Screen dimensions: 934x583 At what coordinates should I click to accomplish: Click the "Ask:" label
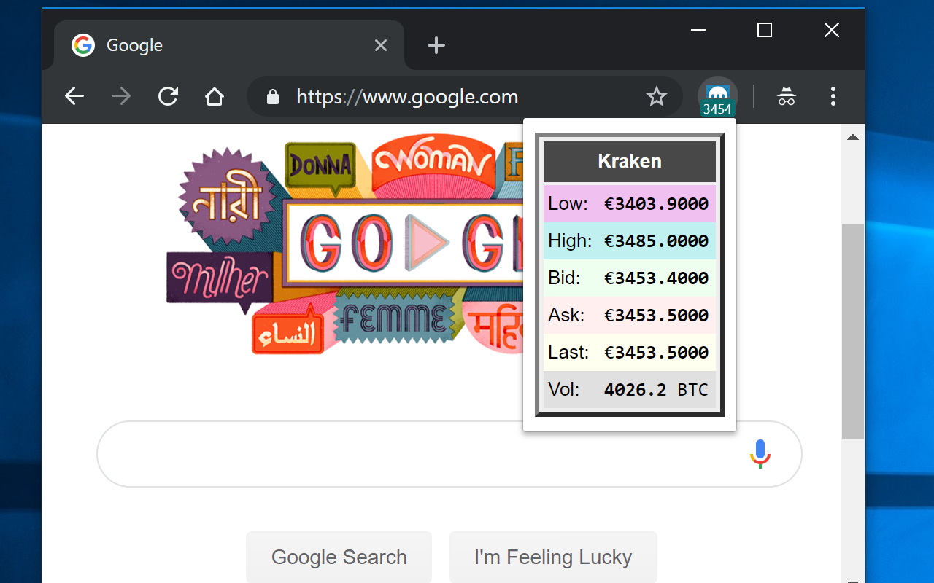point(566,315)
